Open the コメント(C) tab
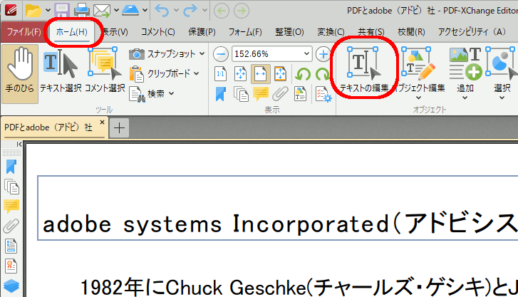The height and width of the screenshot is (297, 518). pyautogui.click(x=158, y=32)
